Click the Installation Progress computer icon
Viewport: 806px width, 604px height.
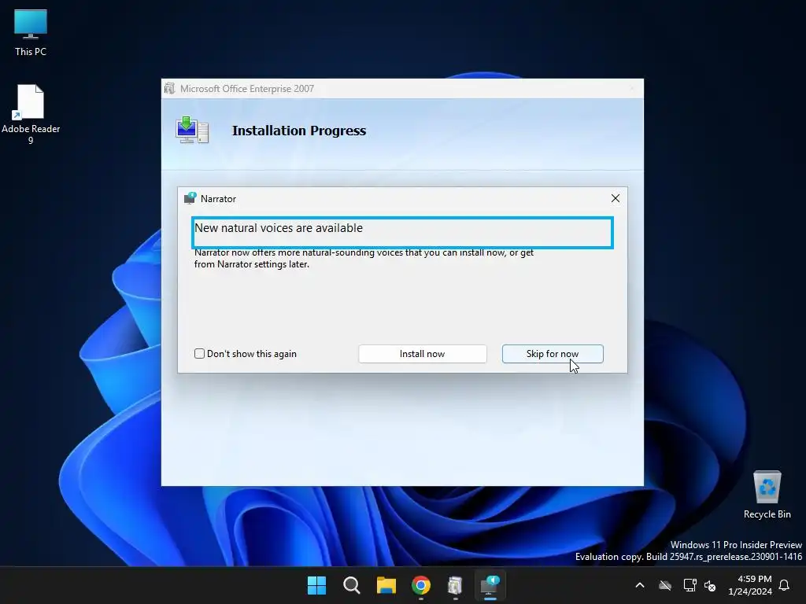tap(192, 130)
